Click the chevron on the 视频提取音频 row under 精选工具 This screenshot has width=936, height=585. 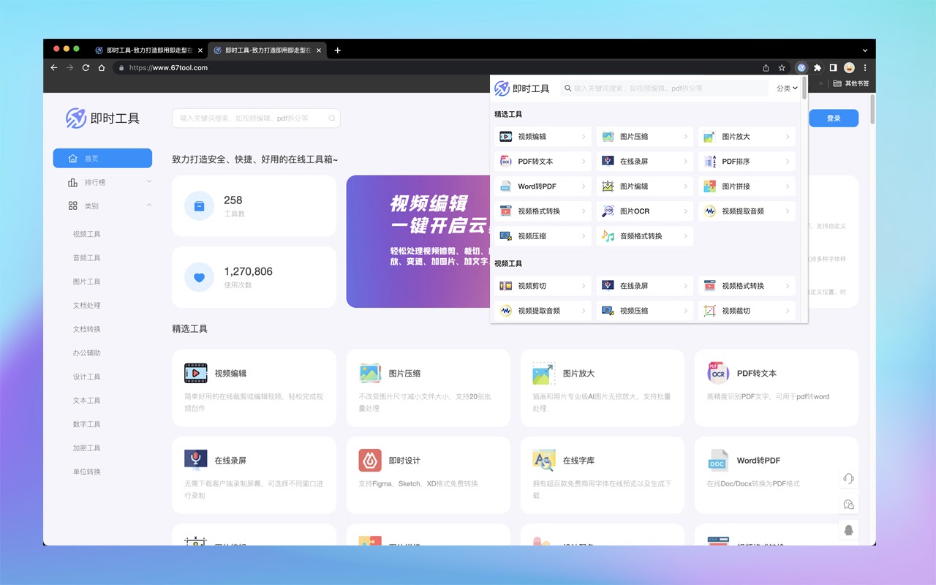click(788, 211)
